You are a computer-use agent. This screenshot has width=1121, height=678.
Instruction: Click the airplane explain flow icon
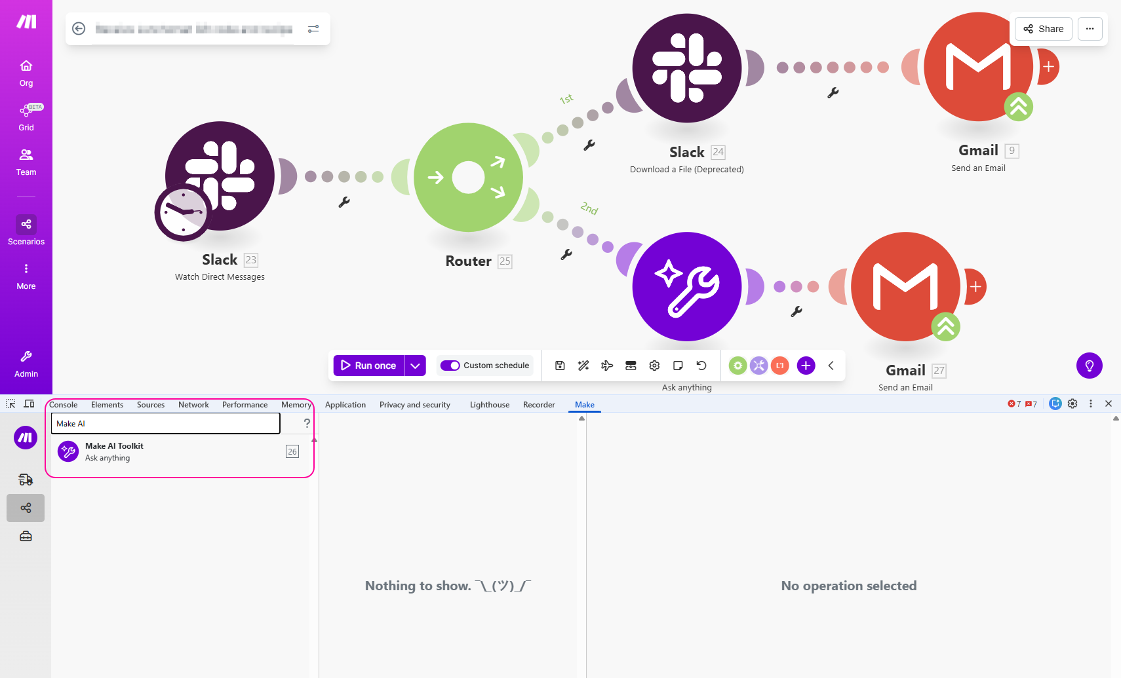[x=607, y=366]
